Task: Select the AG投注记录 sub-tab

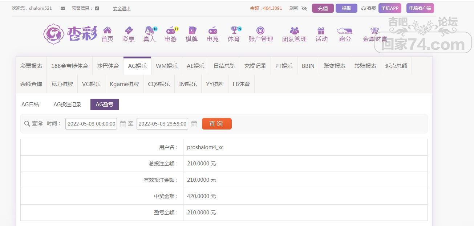Action: click(67, 104)
